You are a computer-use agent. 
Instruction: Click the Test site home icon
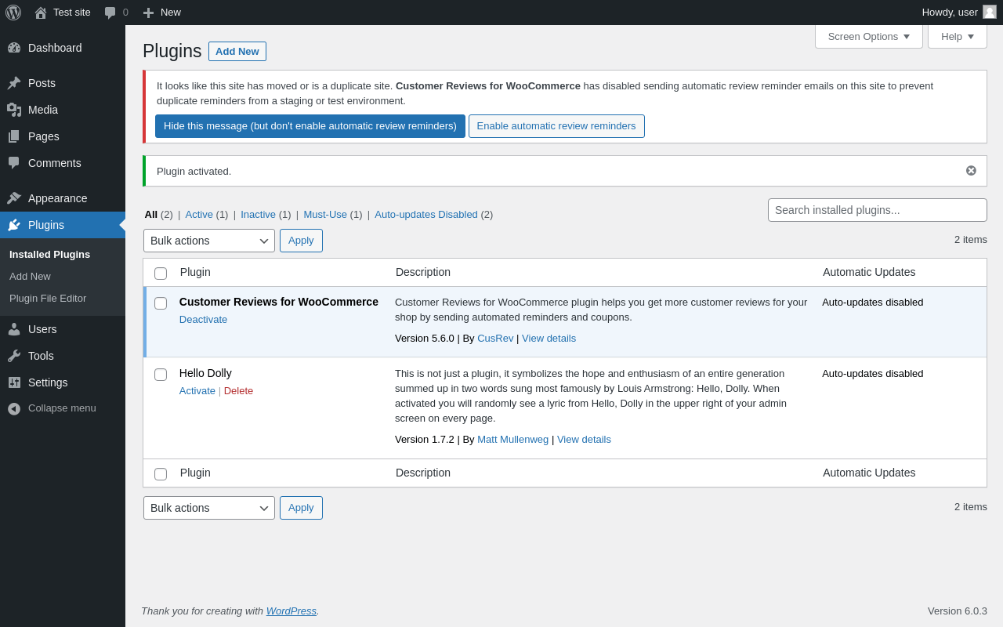point(41,13)
